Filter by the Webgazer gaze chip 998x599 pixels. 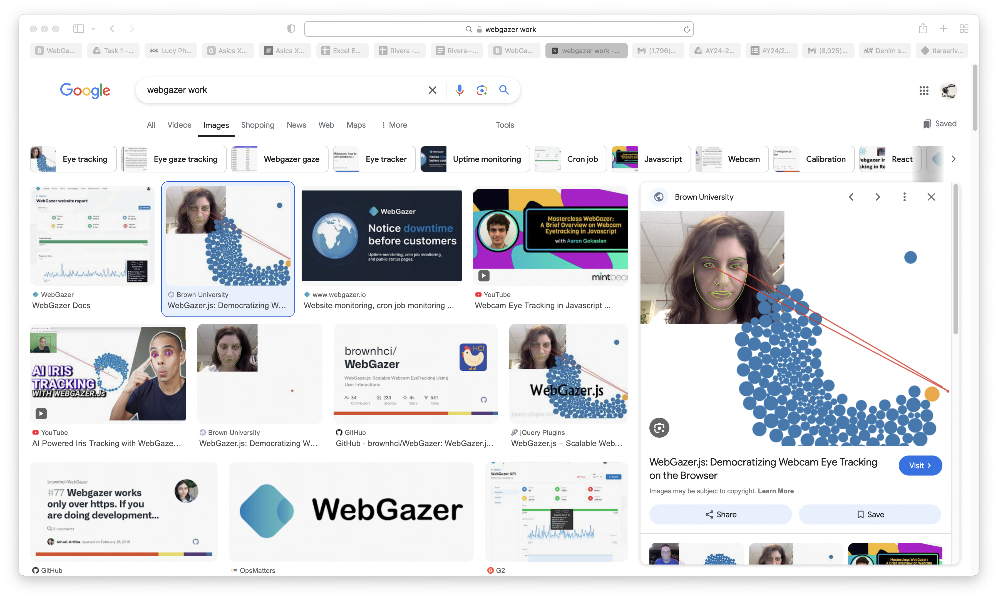point(280,159)
